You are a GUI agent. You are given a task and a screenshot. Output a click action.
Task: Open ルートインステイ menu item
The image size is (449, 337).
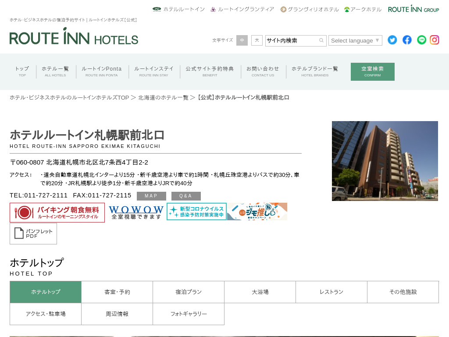(154, 72)
